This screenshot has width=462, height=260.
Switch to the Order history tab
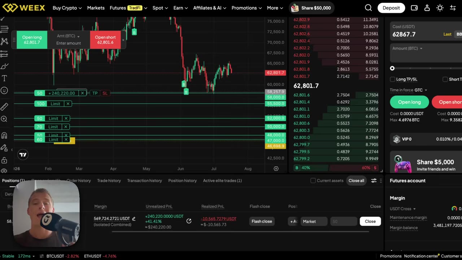click(x=78, y=181)
